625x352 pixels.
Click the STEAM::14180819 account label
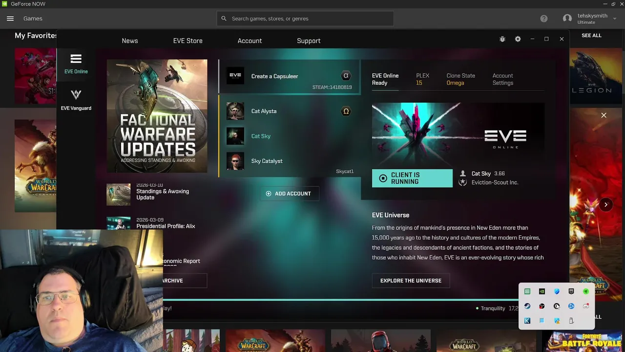point(332,88)
